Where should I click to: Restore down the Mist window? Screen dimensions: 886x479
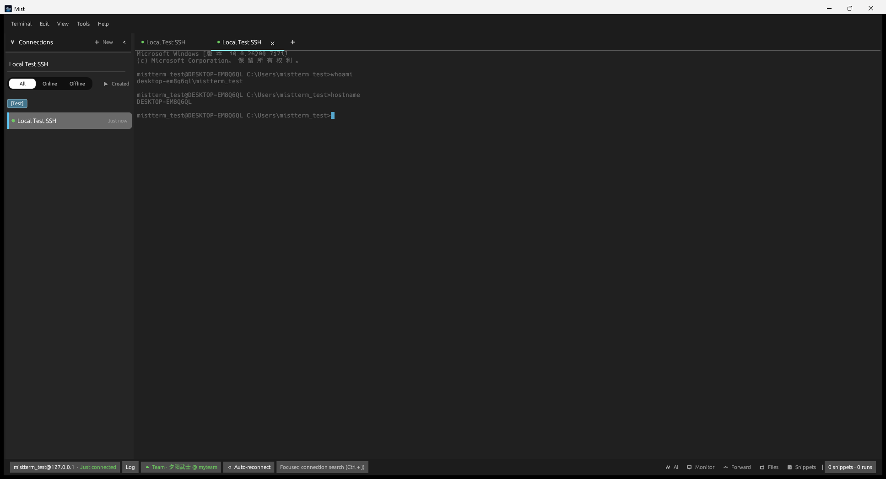pyautogui.click(x=850, y=8)
